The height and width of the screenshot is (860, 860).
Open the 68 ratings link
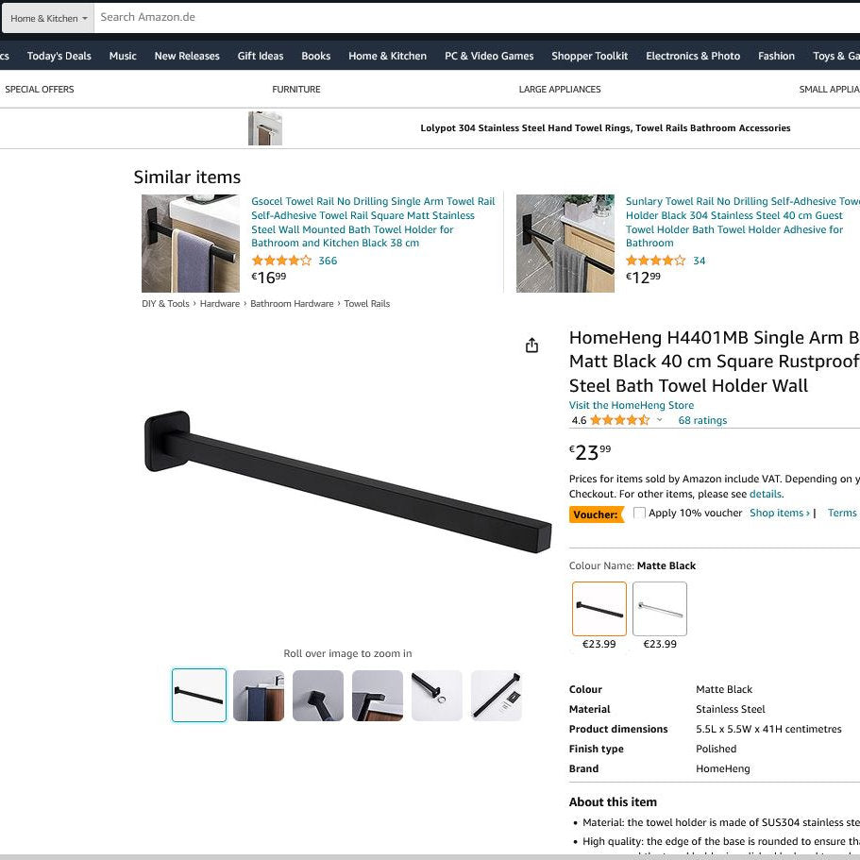[702, 420]
